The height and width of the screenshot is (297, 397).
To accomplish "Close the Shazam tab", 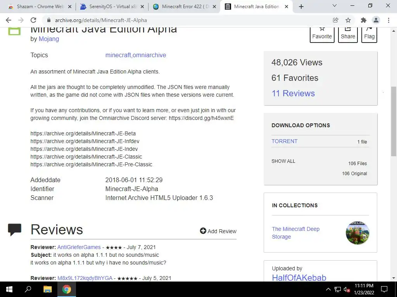I will pyautogui.click(x=70, y=7).
